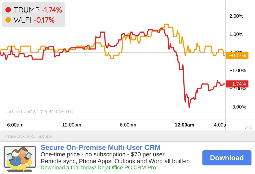The width and height of the screenshot is (255, 174).
Task: Click the Updated timestamp text on chart
Action: 39,111
